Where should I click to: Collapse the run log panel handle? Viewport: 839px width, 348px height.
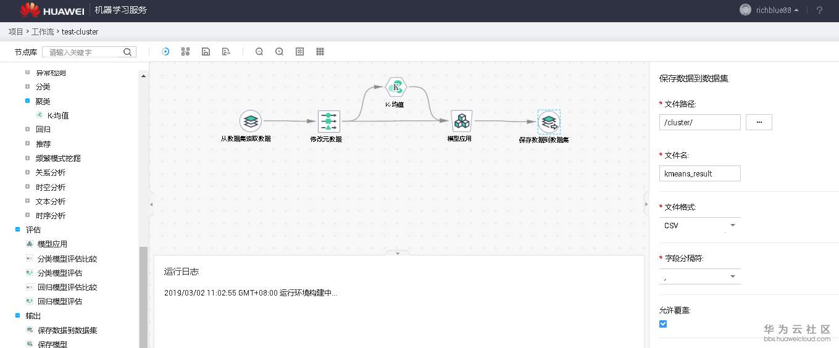tap(398, 253)
